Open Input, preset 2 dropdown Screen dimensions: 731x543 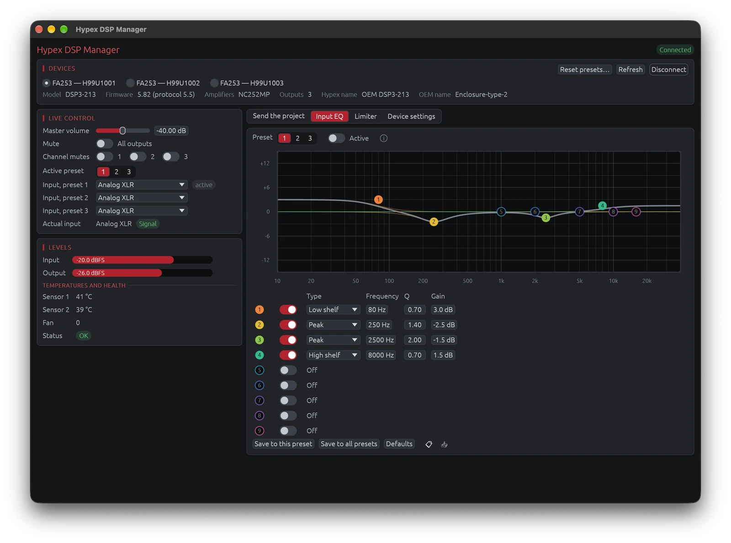pos(142,198)
